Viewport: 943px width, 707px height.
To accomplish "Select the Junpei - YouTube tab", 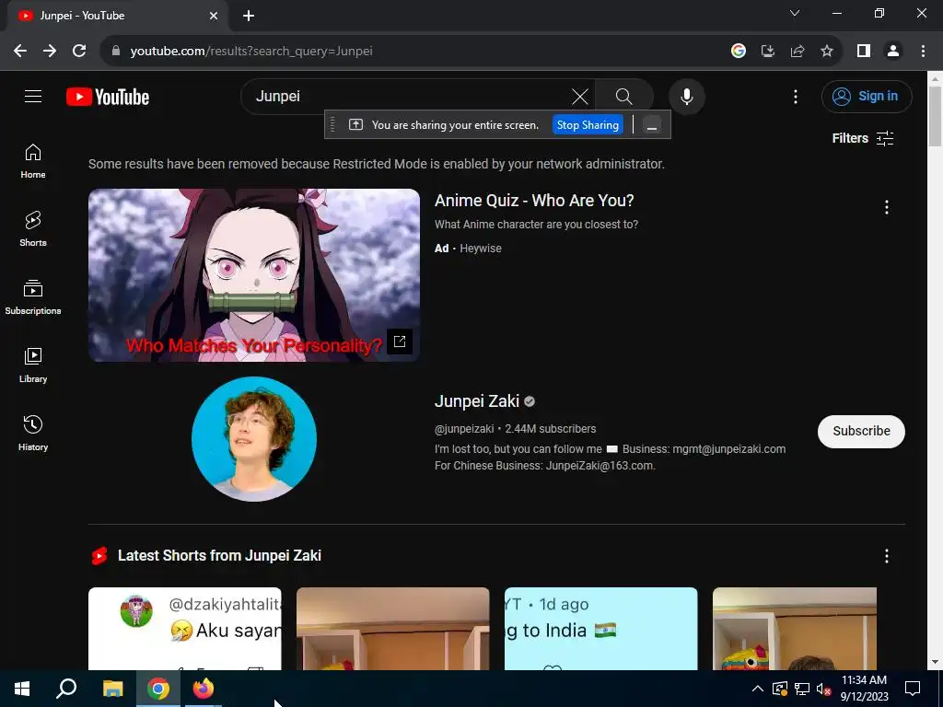I will 117,16.
